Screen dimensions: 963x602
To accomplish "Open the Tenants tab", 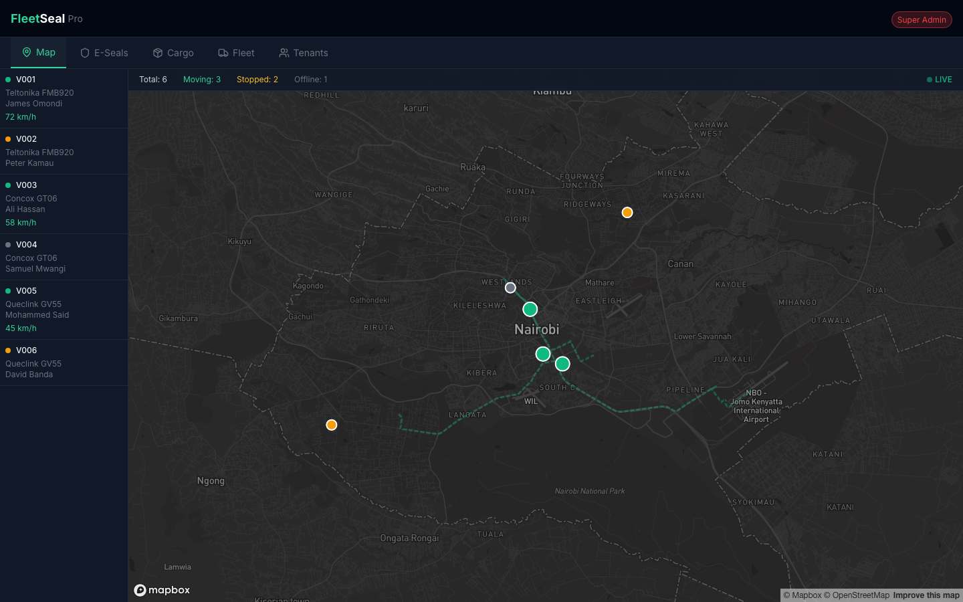I will (304, 53).
